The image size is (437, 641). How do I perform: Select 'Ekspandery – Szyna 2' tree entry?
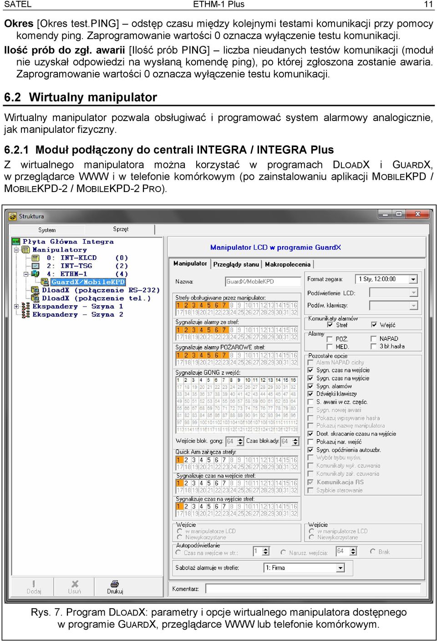(x=78, y=314)
